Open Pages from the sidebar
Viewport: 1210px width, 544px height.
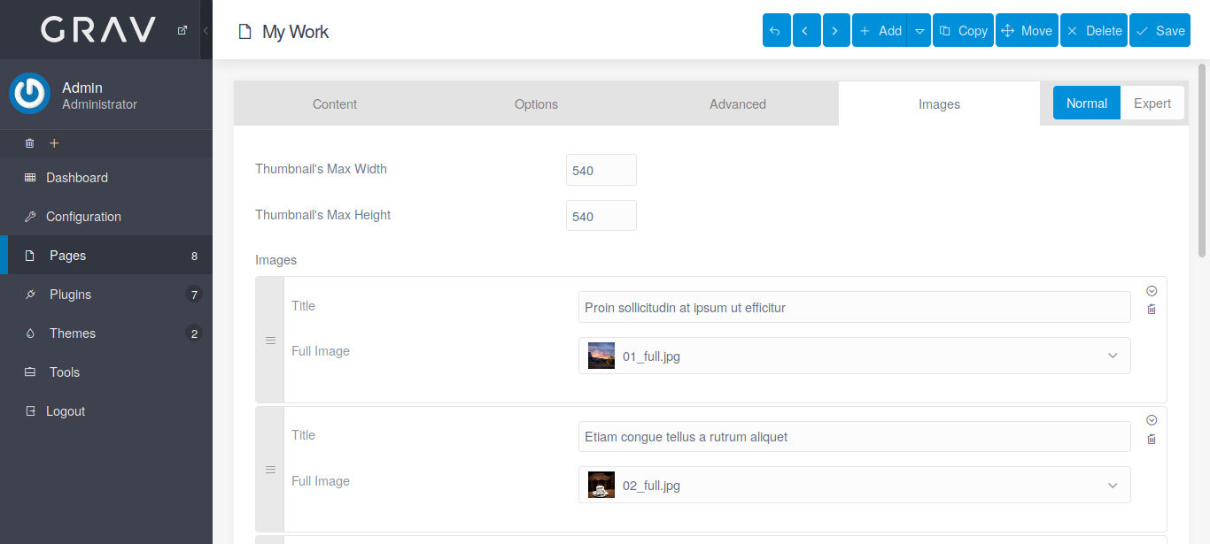pos(106,256)
